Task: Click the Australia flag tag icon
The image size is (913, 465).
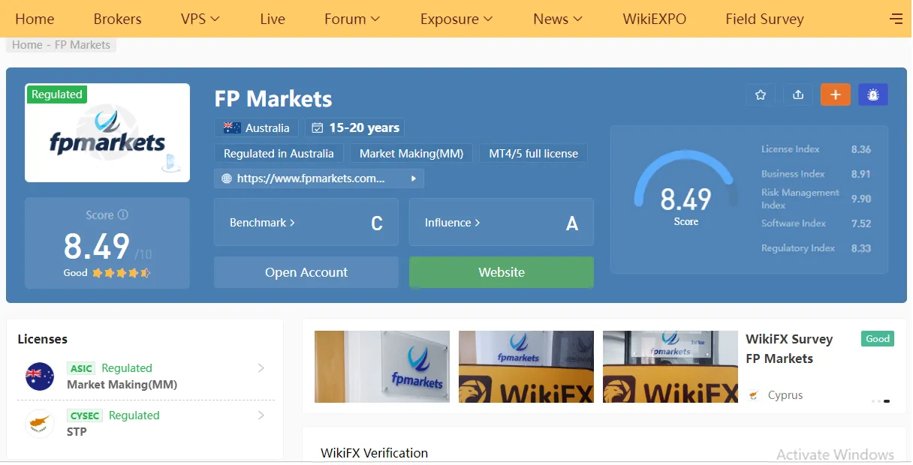Action: [x=232, y=127]
